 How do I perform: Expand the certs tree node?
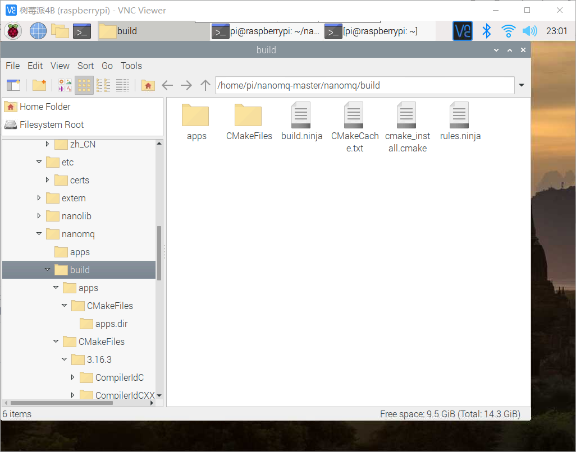(47, 180)
